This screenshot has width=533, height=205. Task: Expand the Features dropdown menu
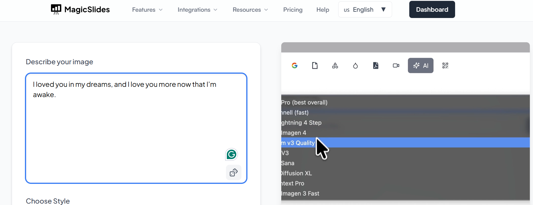click(x=147, y=10)
